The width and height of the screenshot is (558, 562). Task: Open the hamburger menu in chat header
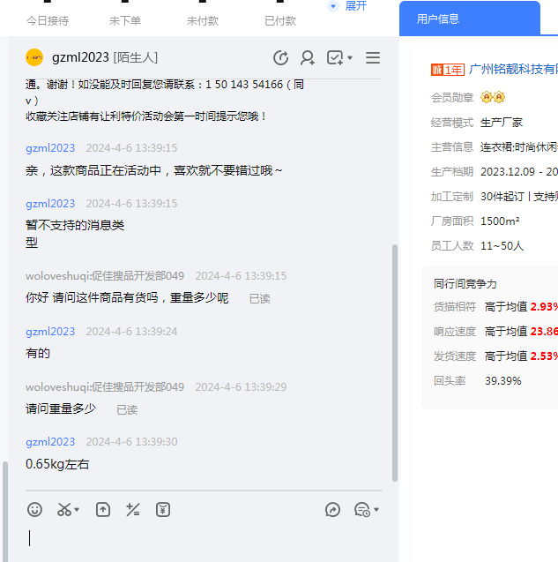tap(373, 57)
